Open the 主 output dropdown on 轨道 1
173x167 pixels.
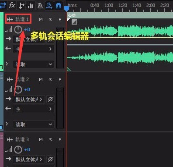coord(34,49)
